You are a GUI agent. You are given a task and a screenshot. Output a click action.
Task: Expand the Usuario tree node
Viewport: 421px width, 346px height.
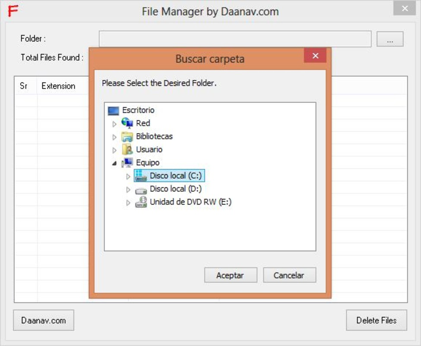[x=114, y=150]
